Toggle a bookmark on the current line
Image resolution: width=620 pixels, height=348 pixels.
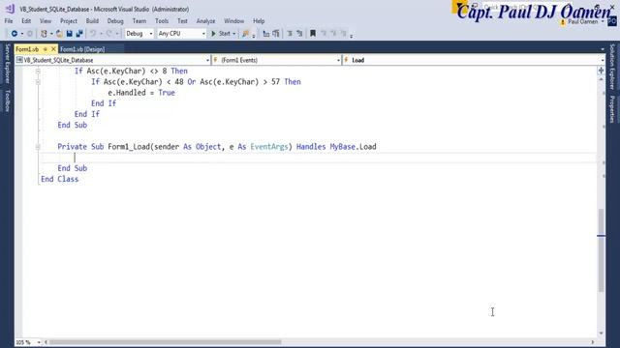[313, 34]
